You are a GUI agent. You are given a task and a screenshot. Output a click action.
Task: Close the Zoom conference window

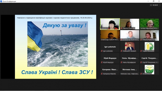pos(159,1)
